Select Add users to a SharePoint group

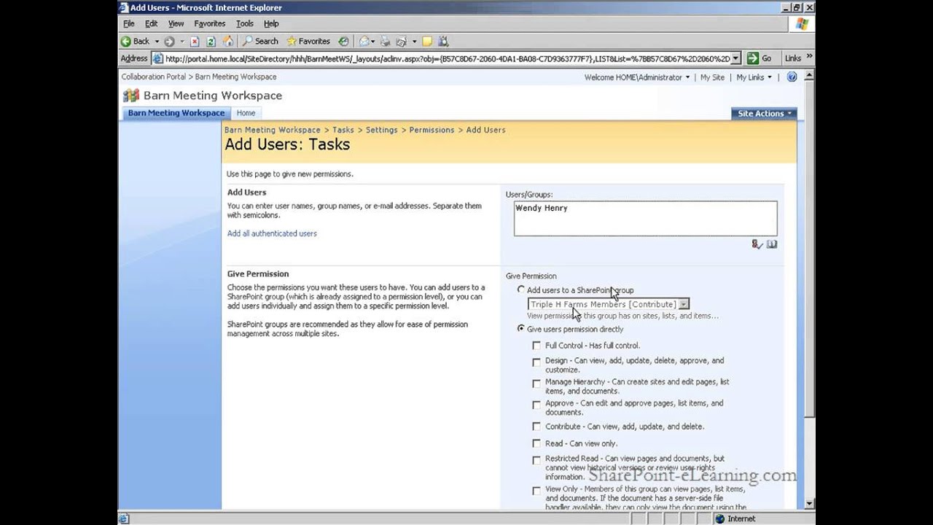click(520, 289)
